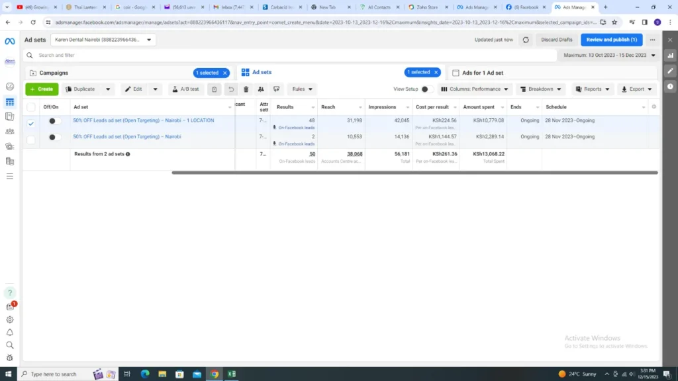This screenshot has width=678, height=381.
Task: Open the Breakdown dropdown
Action: click(x=540, y=89)
